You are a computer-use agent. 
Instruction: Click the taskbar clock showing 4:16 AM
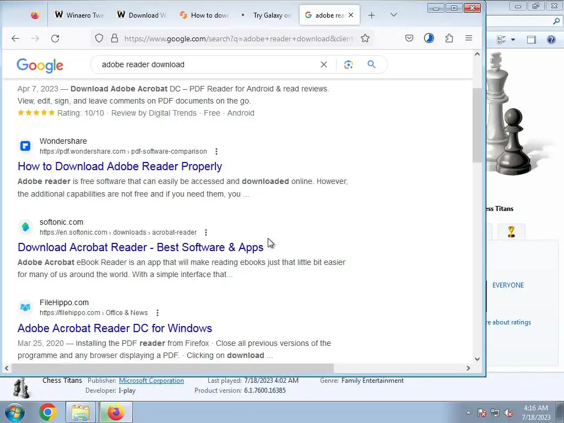pyautogui.click(x=535, y=413)
